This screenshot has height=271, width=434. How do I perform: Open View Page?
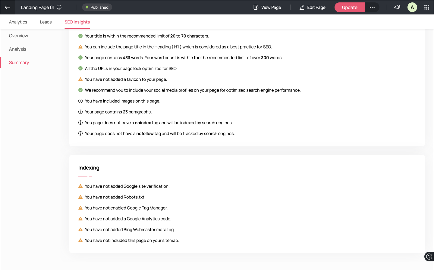coord(267,7)
